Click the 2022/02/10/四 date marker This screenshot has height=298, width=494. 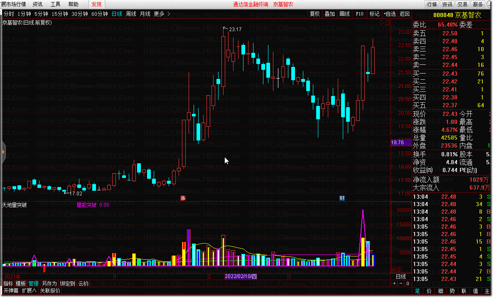pos(241,276)
